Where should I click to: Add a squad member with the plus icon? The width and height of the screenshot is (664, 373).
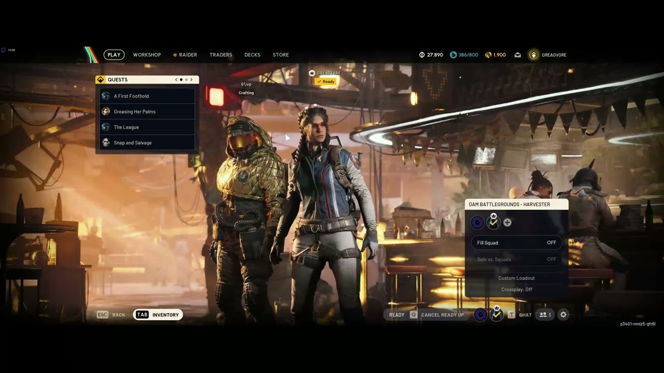(507, 222)
